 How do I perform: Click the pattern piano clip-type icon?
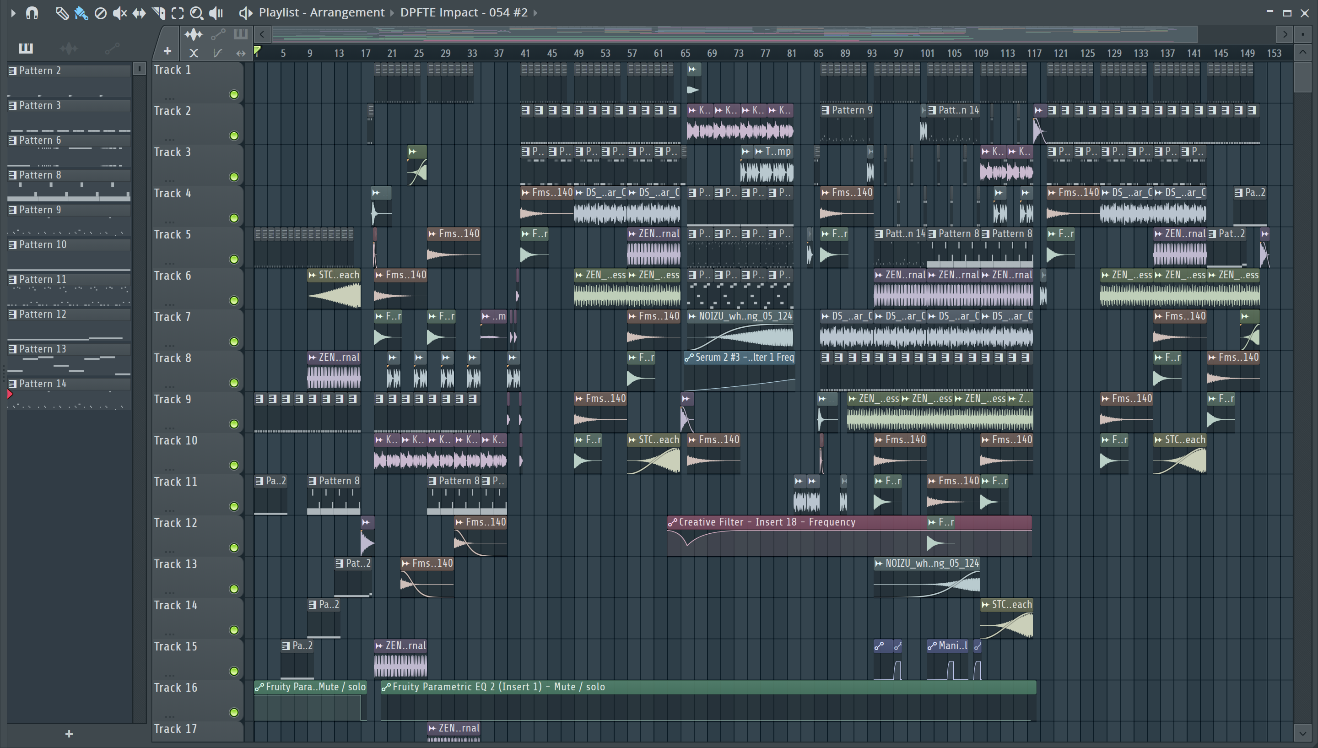click(x=240, y=34)
